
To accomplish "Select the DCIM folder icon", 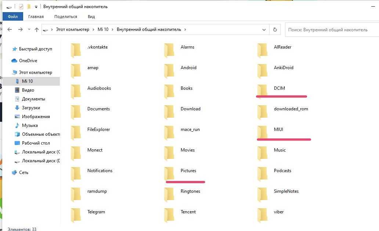I will click(262, 89).
